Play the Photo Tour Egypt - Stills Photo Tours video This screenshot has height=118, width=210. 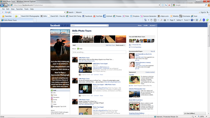point(81,92)
